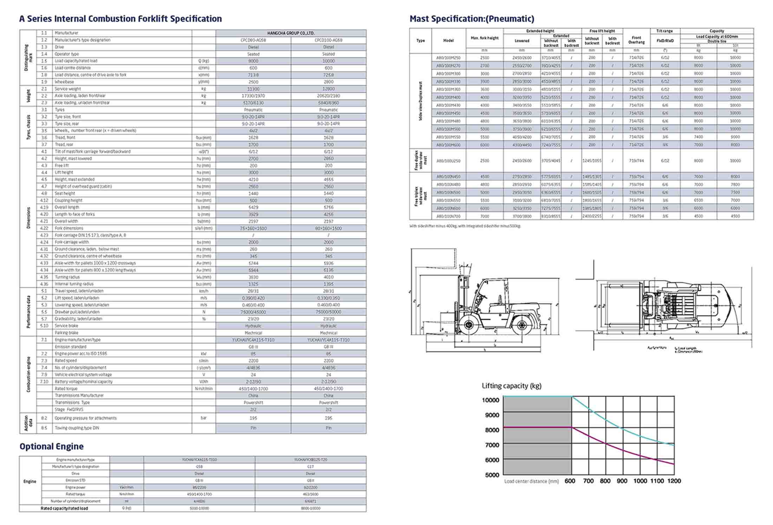773x525 pixels.
Task: Click the axle loading value '17330/1970'
Action: click(x=253, y=96)
